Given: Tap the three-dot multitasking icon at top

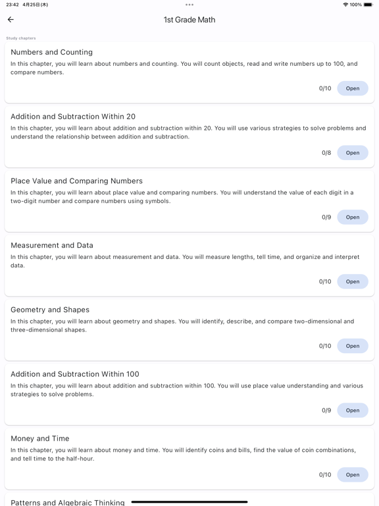Looking at the screenshot, I should pyautogui.click(x=189, y=5).
